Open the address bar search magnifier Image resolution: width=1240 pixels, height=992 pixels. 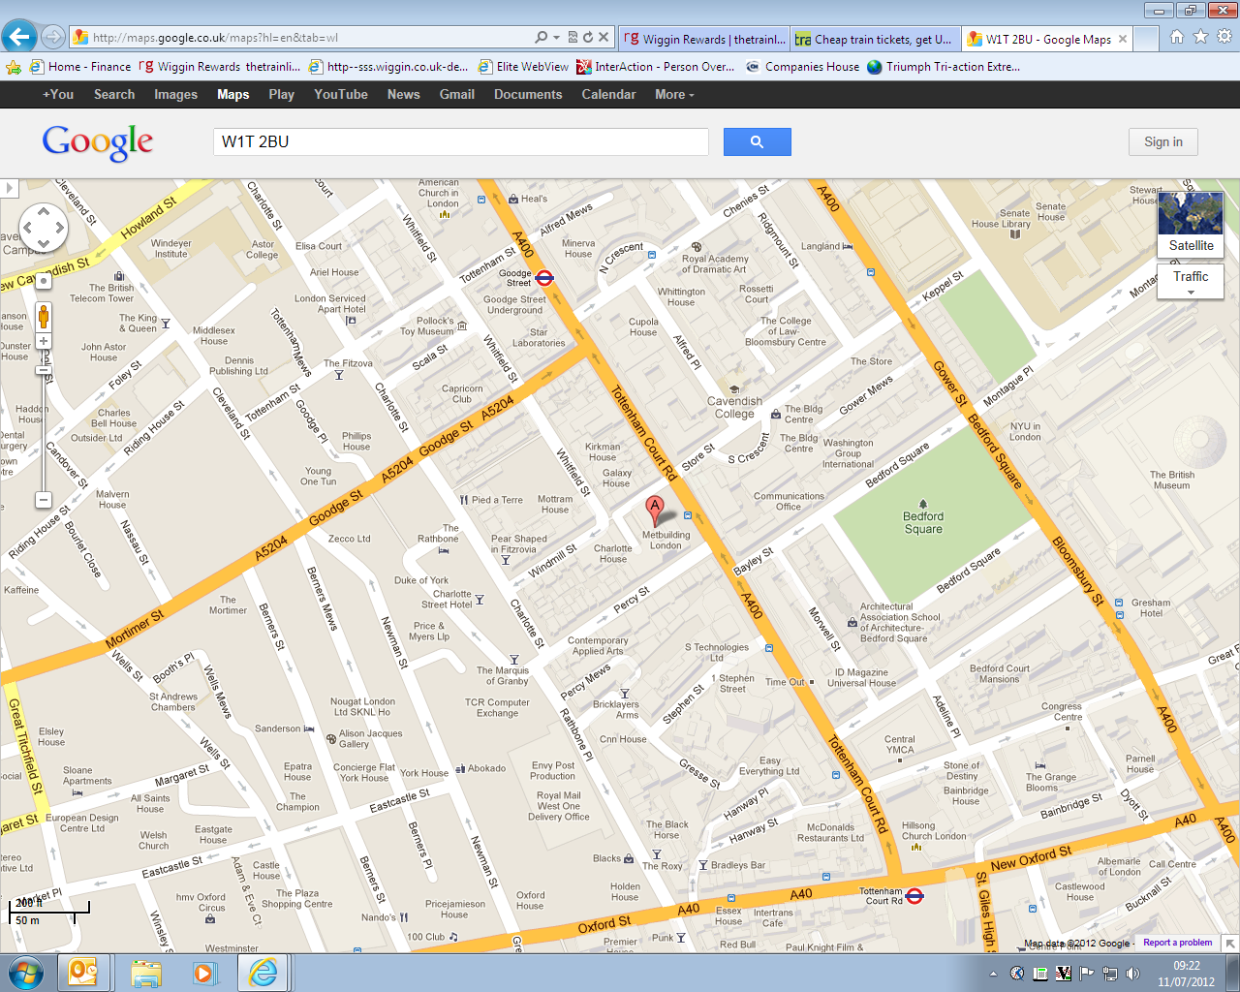542,38
